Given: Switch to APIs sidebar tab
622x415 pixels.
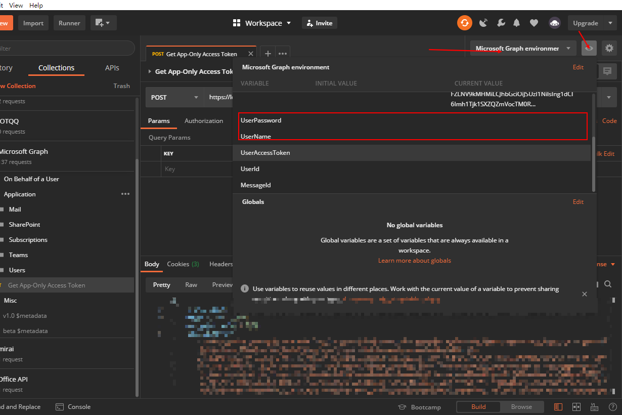Looking at the screenshot, I should click(x=112, y=68).
